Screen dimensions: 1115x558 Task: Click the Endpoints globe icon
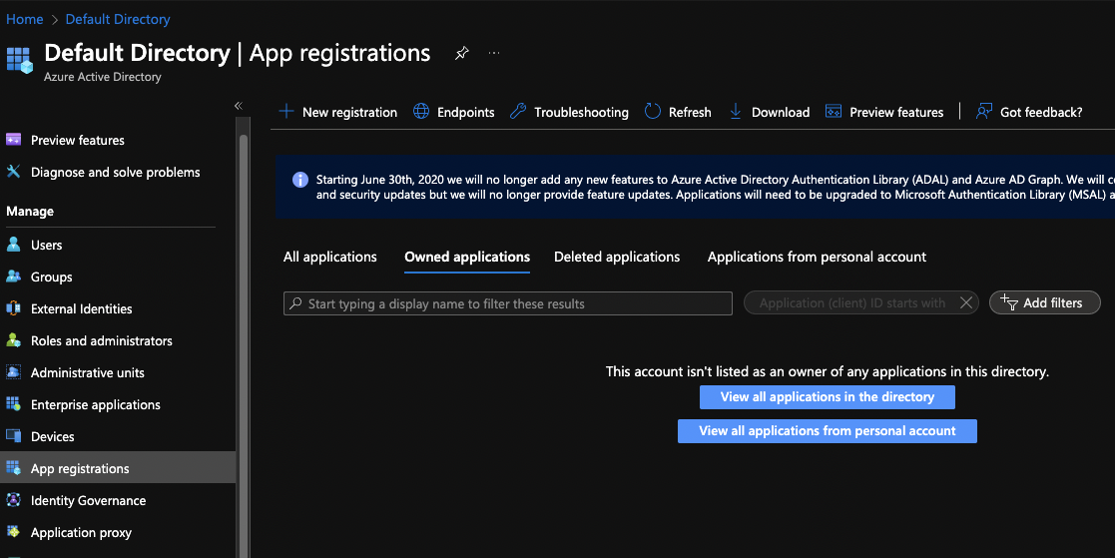[421, 111]
